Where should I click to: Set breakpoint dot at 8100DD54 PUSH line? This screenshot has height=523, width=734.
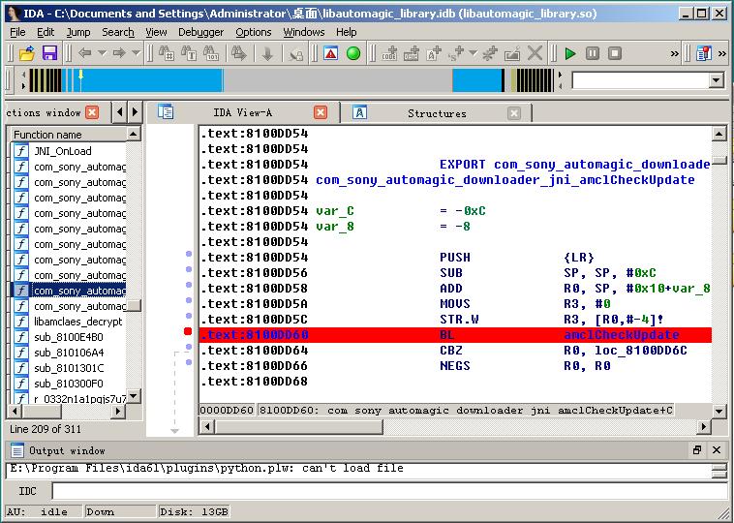[x=189, y=254]
